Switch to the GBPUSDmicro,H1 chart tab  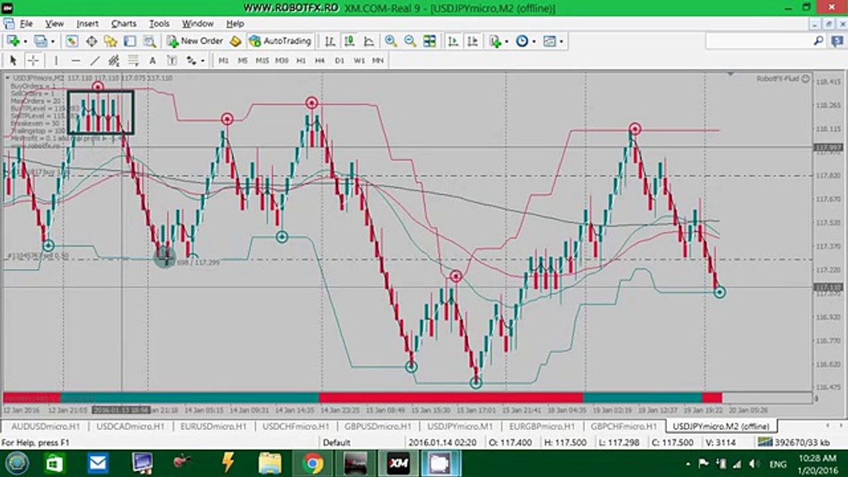pyautogui.click(x=378, y=426)
